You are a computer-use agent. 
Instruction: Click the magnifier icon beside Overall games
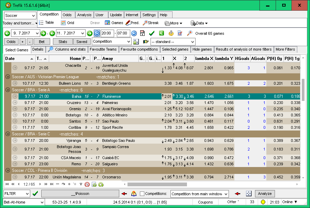click(x=189, y=33)
